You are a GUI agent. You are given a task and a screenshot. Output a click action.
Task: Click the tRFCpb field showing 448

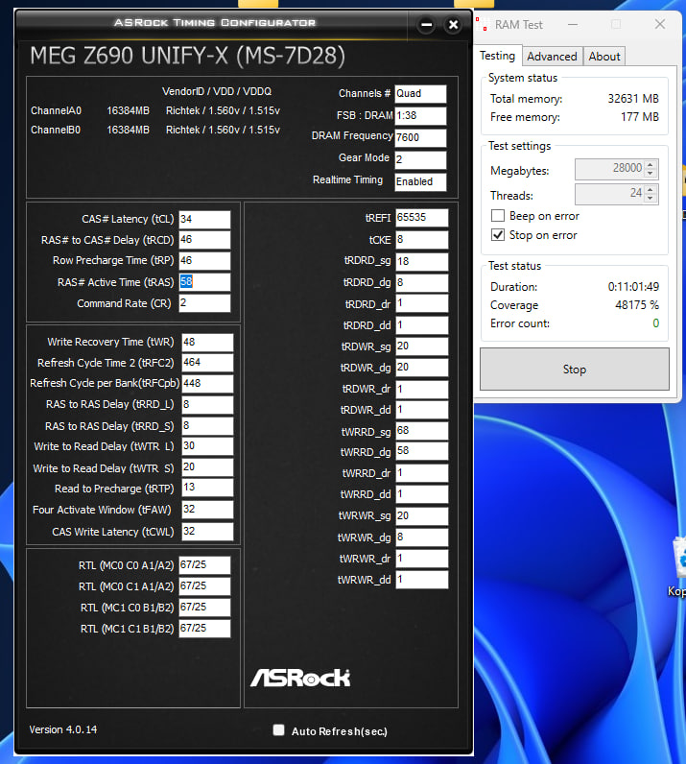[207, 384]
